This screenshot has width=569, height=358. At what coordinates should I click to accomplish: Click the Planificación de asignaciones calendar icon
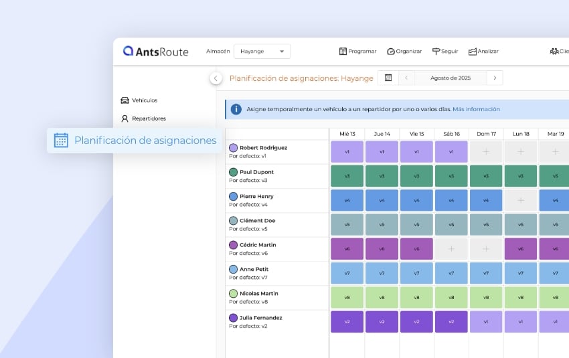pos(61,141)
